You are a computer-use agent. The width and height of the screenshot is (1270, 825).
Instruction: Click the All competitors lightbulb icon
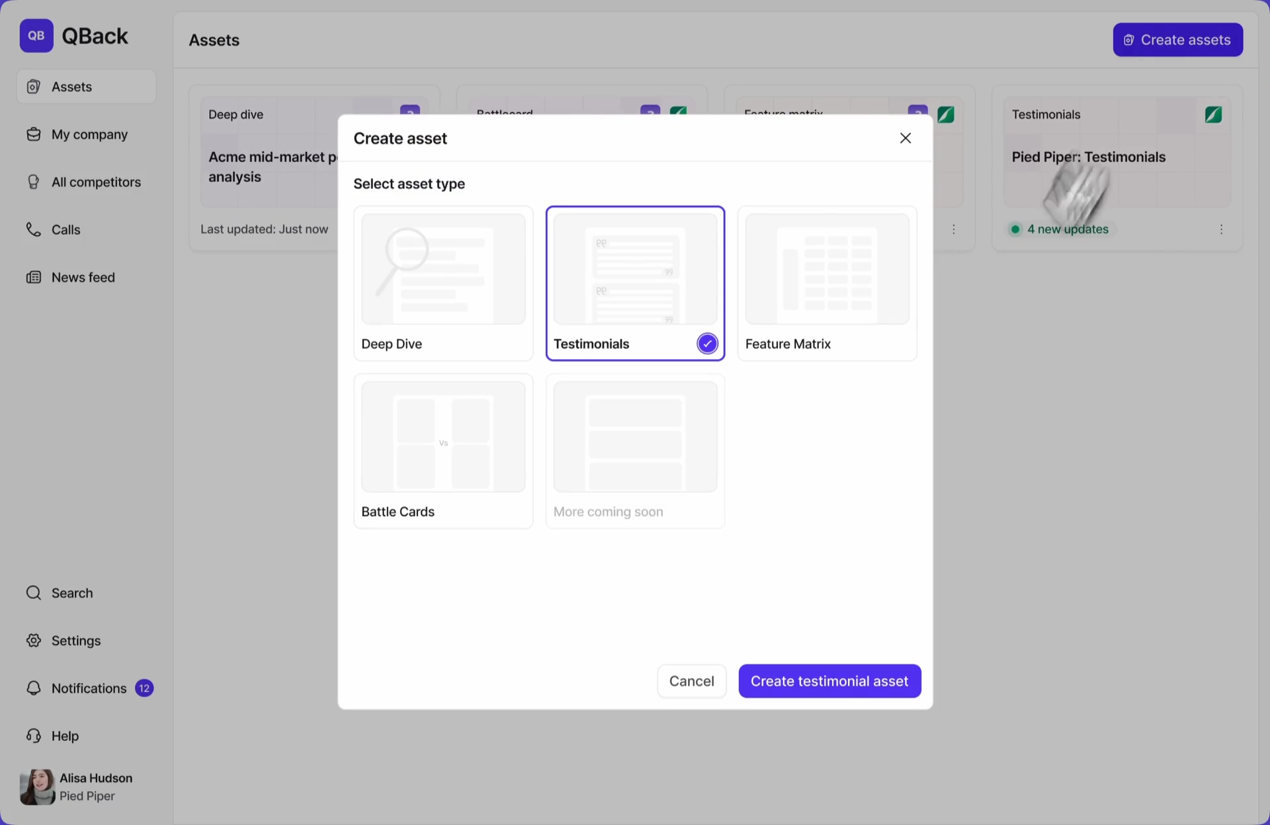34,182
